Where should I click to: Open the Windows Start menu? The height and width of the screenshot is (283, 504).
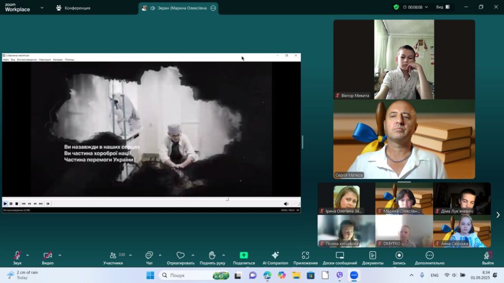pyautogui.click(x=150, y=275)
